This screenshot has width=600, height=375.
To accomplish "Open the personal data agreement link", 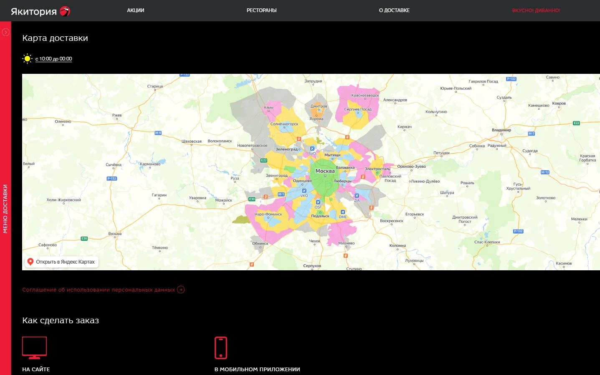I will (x=99, y=289).
